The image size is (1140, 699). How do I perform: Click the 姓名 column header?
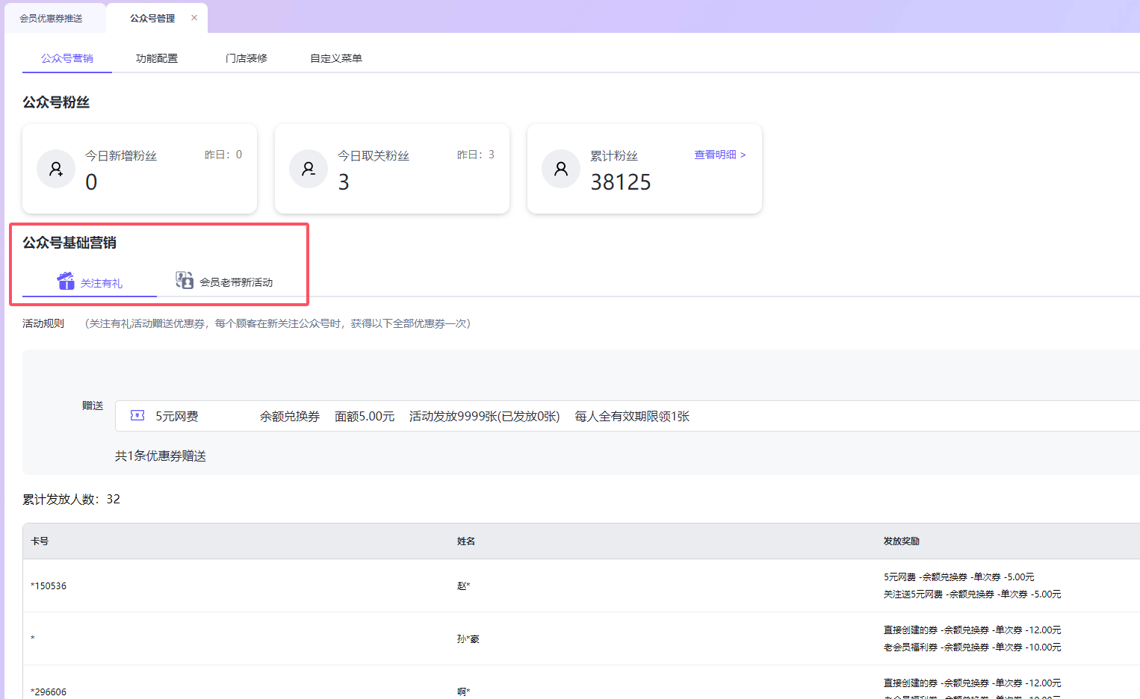point(466,541)
